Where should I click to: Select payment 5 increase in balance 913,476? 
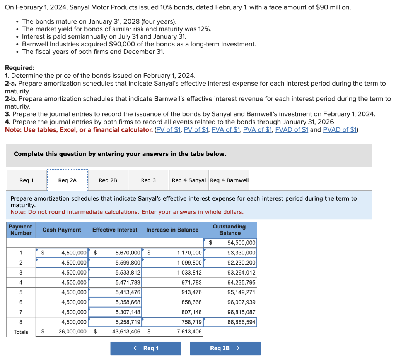point(172,292)
